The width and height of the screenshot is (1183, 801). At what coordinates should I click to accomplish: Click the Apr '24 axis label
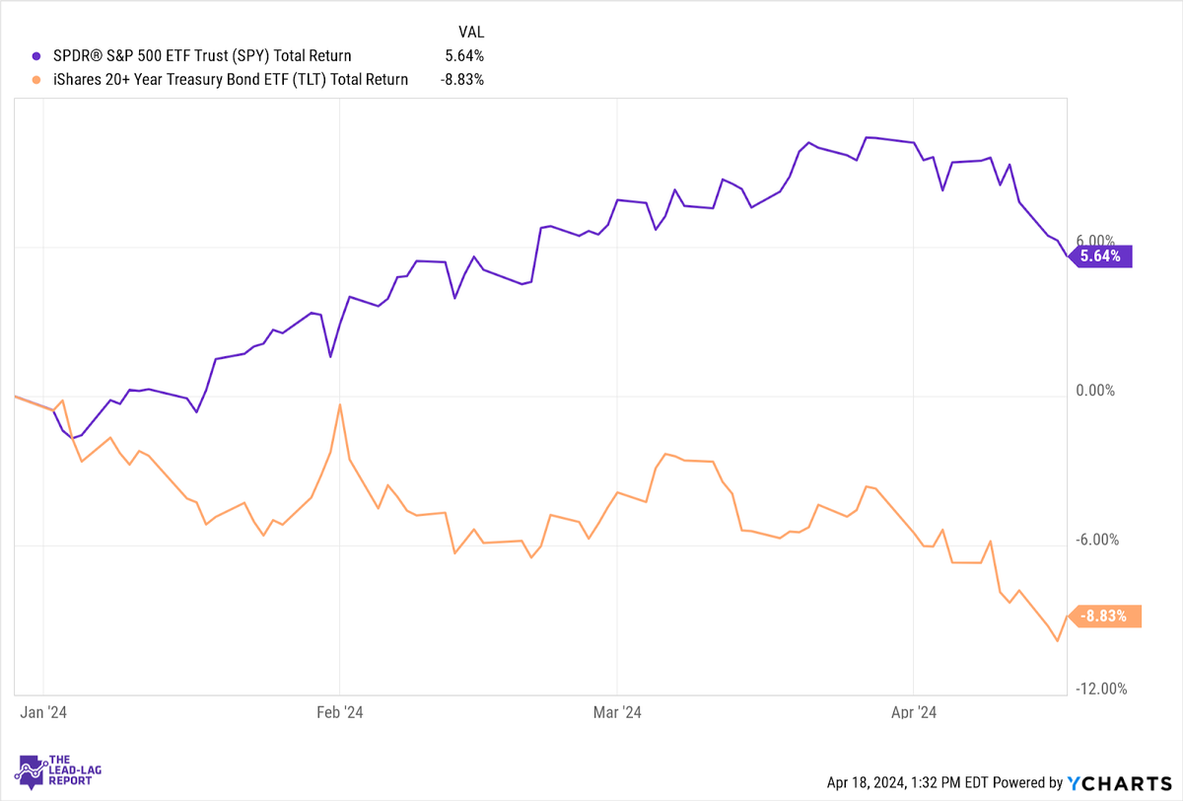pyautogui.click(x=914, y=711)
